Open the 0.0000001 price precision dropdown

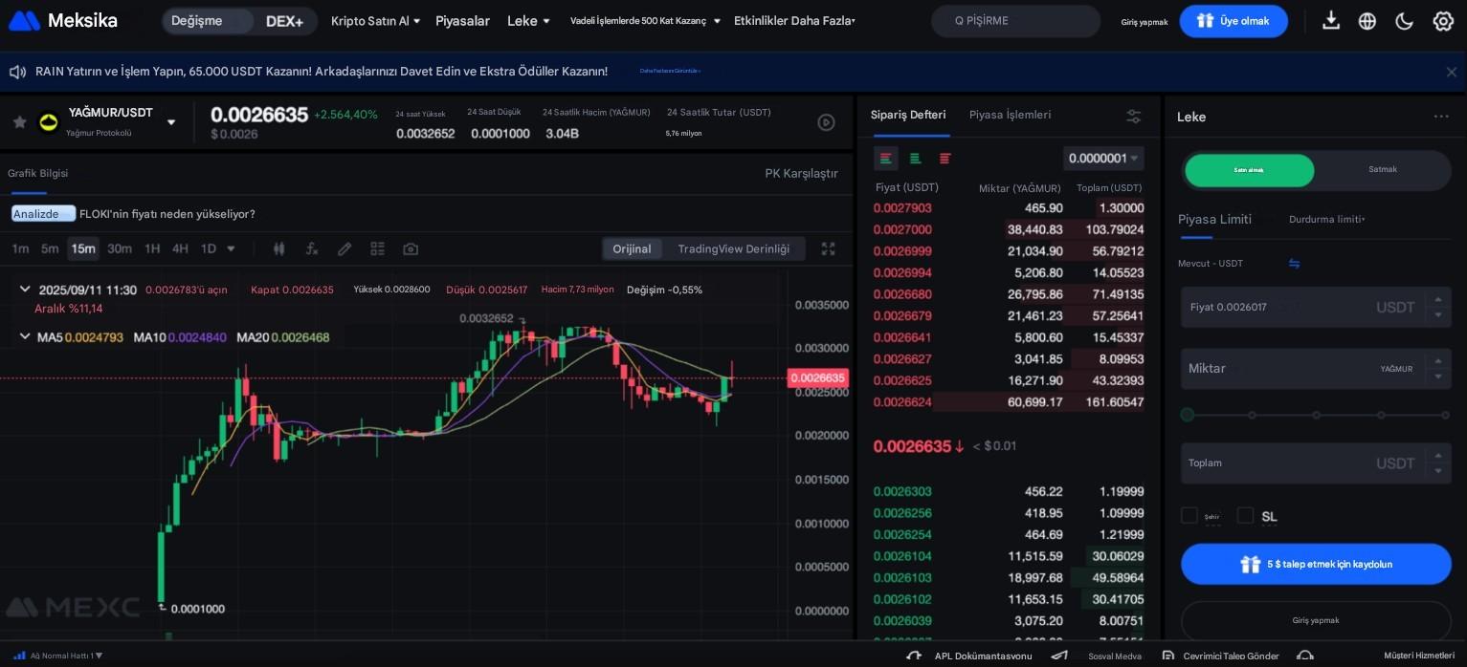[x=1102, y=158]
